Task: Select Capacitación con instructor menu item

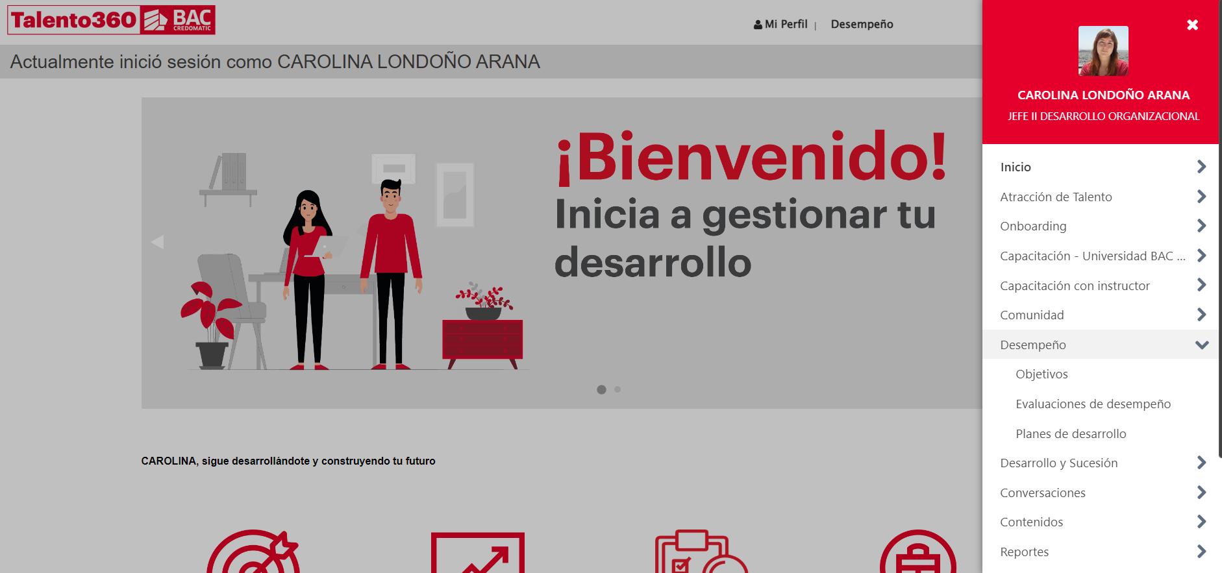Action: coord(1075,286)
